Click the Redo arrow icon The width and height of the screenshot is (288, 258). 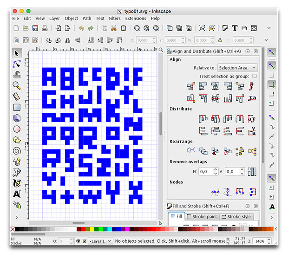(x=91, y=28)
